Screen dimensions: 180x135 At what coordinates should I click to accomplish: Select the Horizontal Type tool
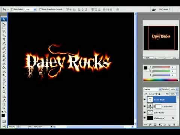pos(4,84)
